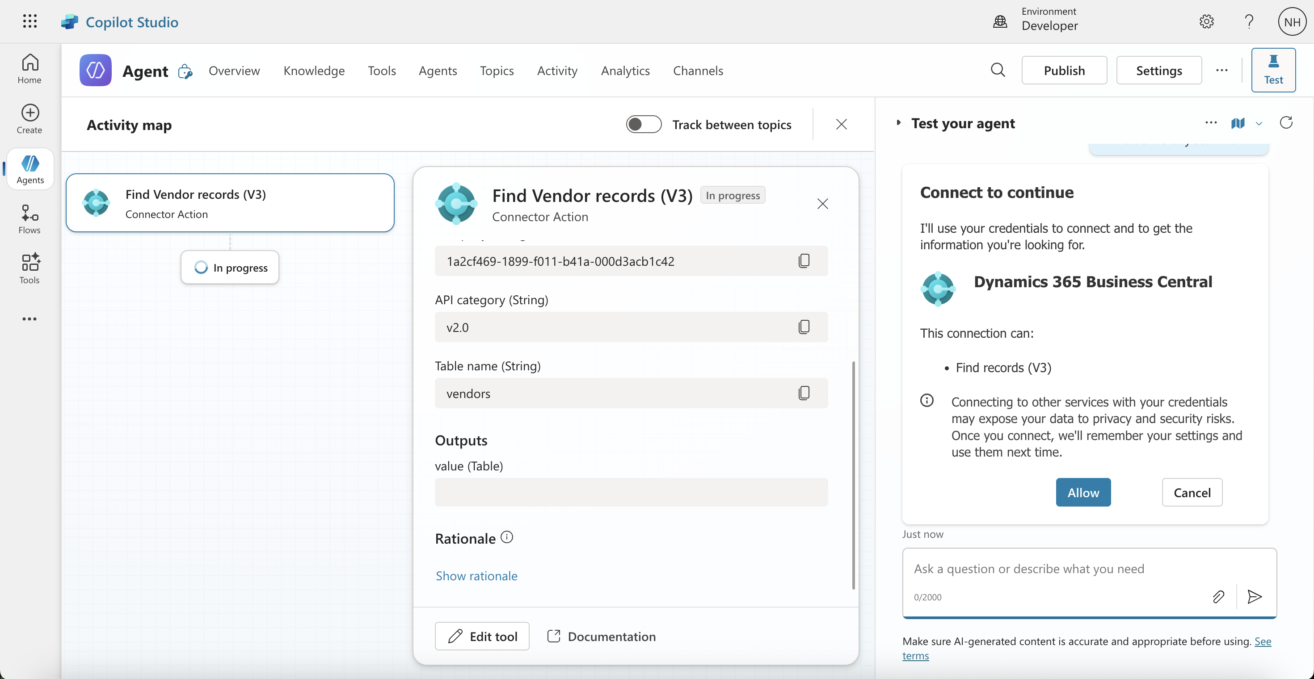Expand the Test your agent arrow
Image resolution: width=1314 pixels, height=679 pixels.
pos(899,123)
